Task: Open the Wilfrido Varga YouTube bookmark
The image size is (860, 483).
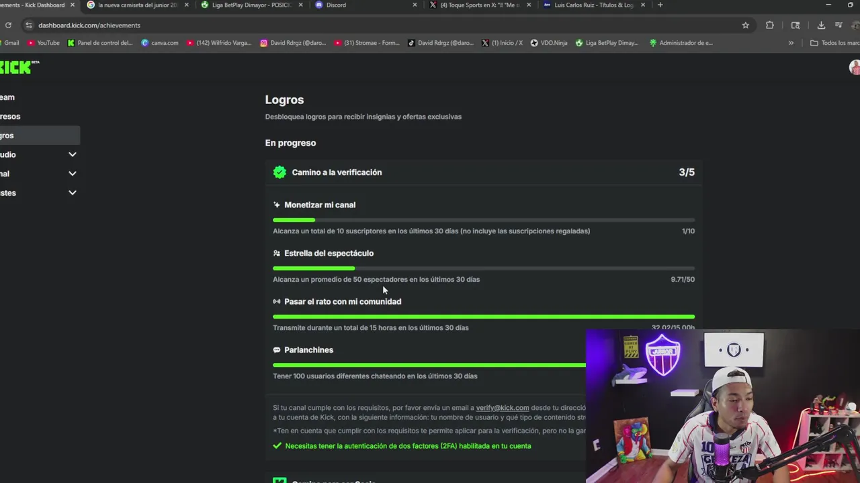Action: click(x=219, y=43)
